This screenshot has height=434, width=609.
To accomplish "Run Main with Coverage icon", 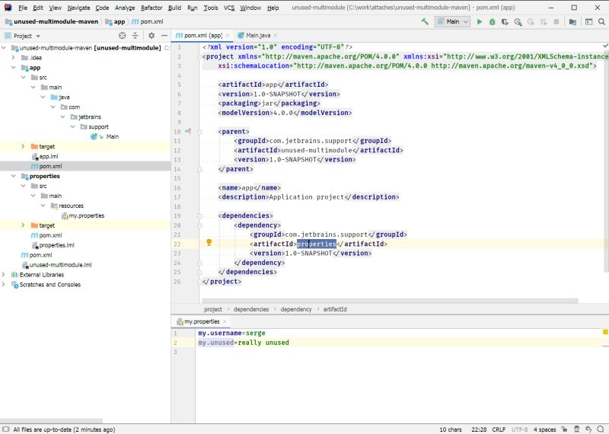I will tap(505, 22).
